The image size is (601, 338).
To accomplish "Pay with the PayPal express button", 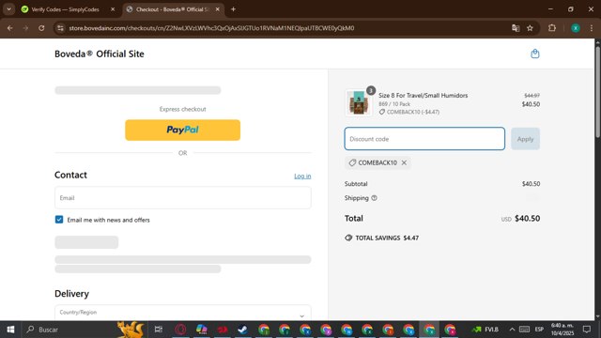I will [x=183, y=130].
